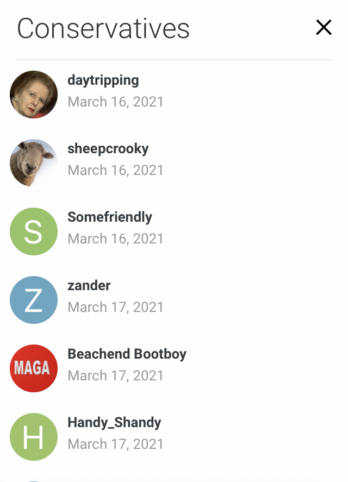Click Somefriendly's March 16, 2021 date
Screen dimensions: 348x482
click(115, 239)
